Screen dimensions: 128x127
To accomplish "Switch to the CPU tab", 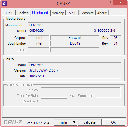I will (9, 13).
